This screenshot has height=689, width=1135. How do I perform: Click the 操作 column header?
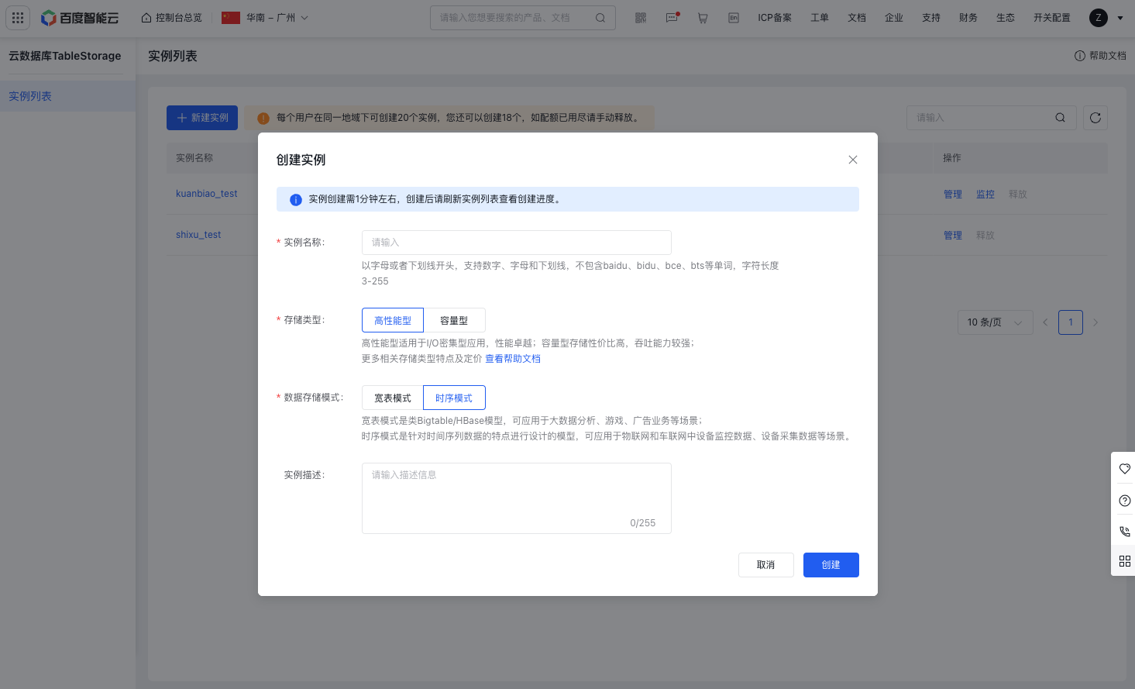952,158
